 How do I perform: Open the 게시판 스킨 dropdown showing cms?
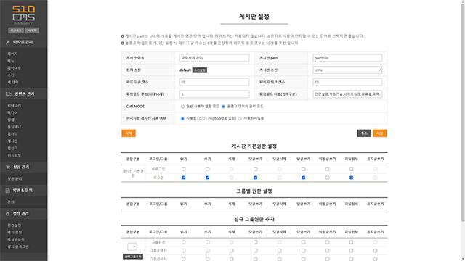click(x=347, y=70)
